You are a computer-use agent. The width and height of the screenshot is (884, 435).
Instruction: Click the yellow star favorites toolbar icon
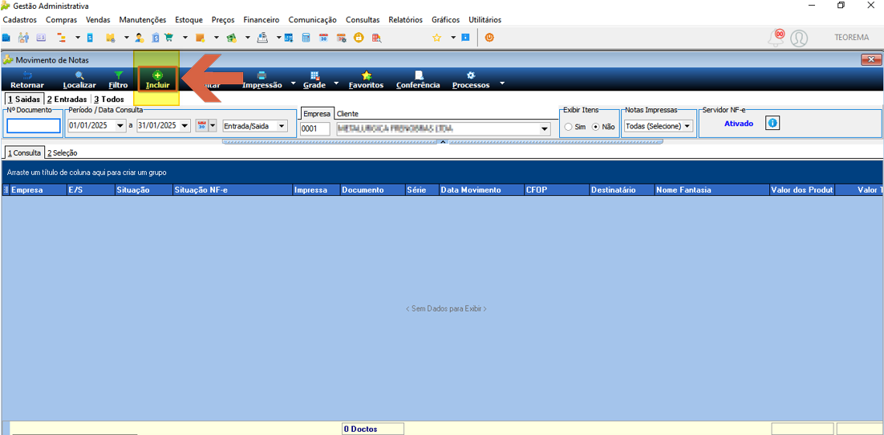[436, 38]
